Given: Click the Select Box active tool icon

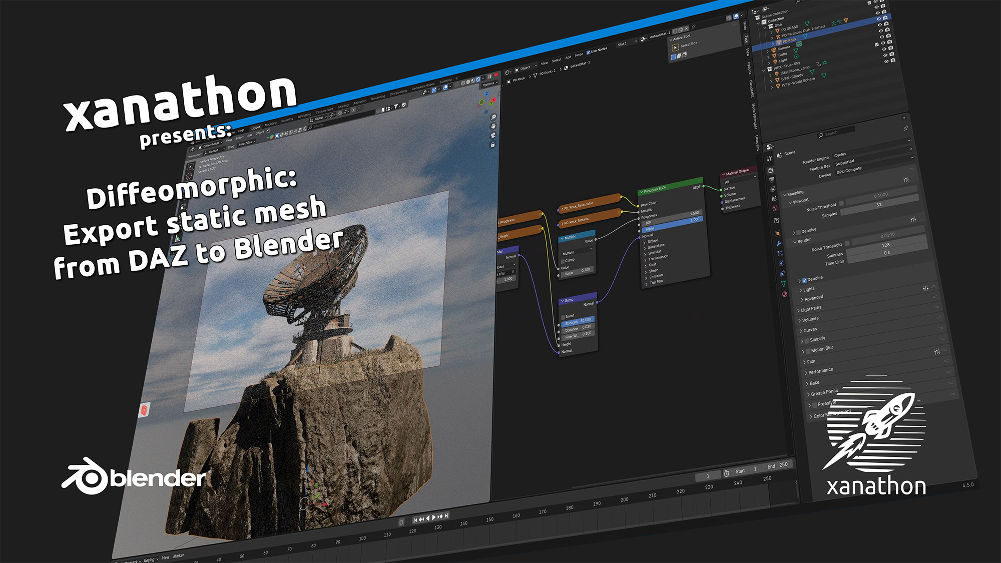Looking at the screenshot, I should click(675, 47).
